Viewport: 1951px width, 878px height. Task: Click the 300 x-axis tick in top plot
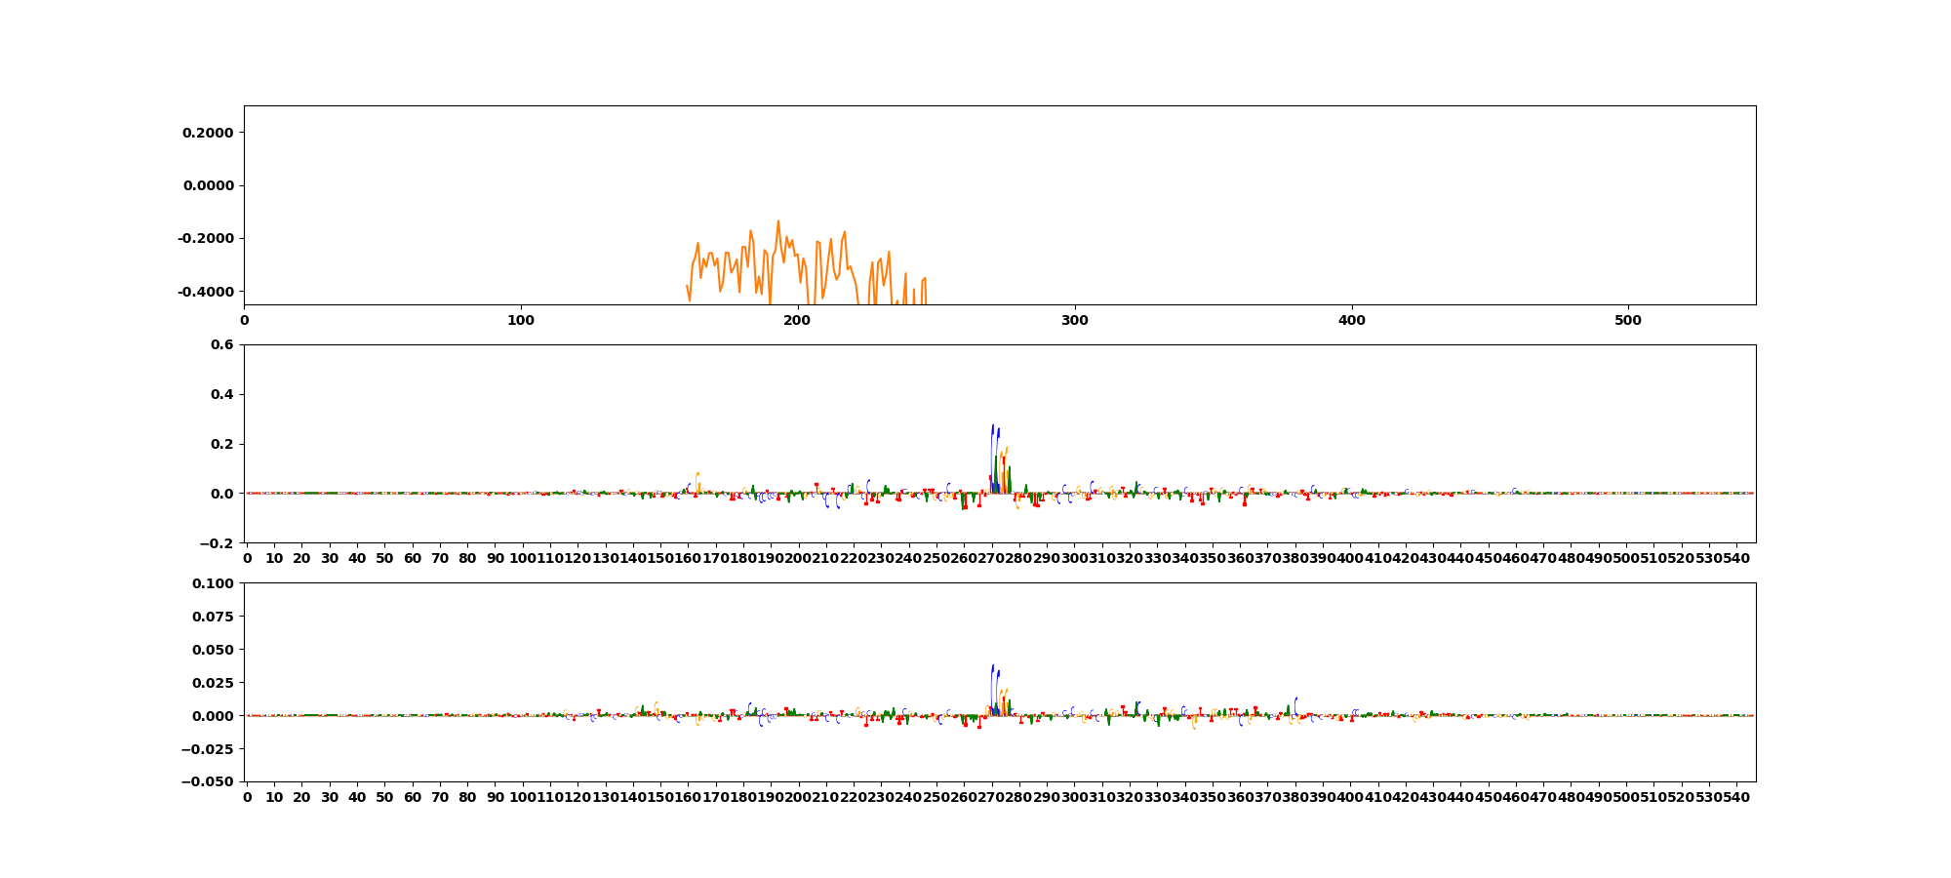click(1074, 320)
